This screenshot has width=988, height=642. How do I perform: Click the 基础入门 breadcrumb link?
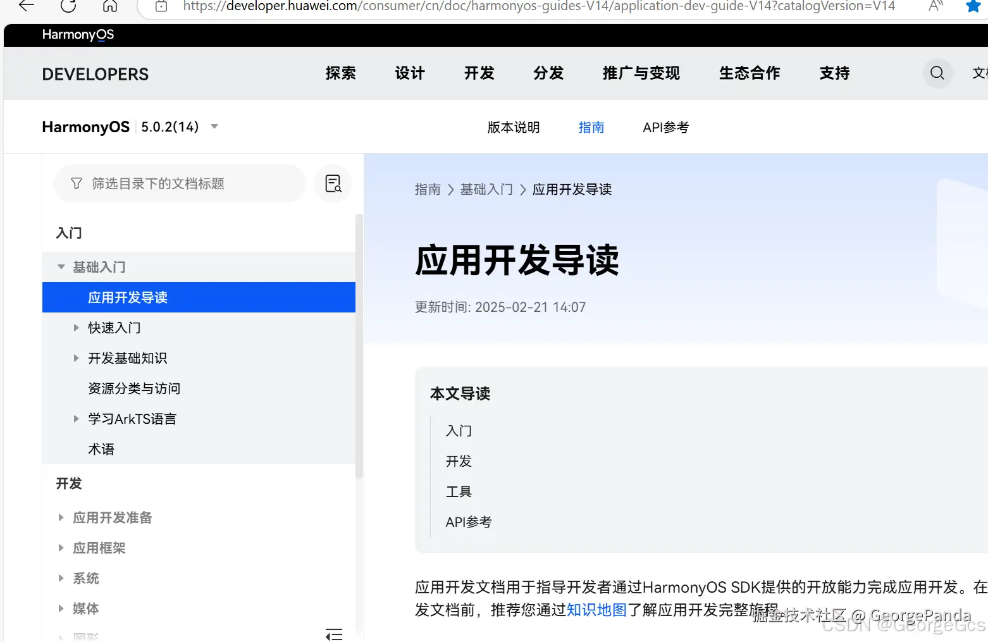(x=486, y=189)
